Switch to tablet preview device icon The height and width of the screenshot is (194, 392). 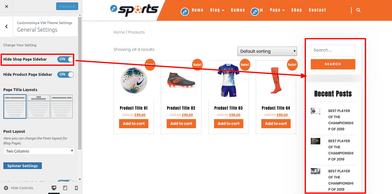point(65,188)
